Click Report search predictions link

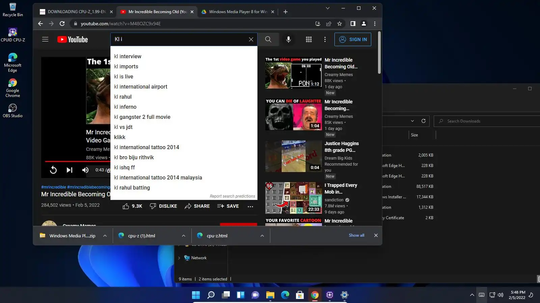(232, 196)
